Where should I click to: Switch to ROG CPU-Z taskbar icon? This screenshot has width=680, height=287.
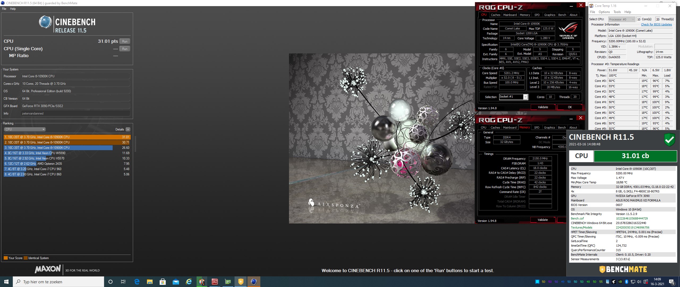215,282
